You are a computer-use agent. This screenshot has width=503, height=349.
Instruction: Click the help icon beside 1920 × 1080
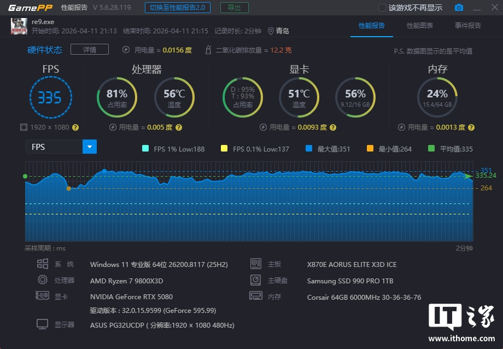coord(75,127)
